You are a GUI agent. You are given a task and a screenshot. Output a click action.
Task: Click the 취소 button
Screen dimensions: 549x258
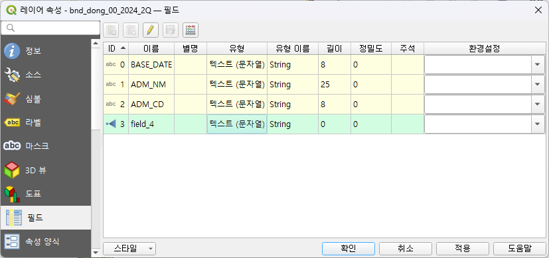406,249
